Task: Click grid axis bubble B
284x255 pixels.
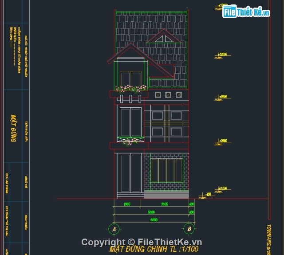Action: [x=189, y=229]
